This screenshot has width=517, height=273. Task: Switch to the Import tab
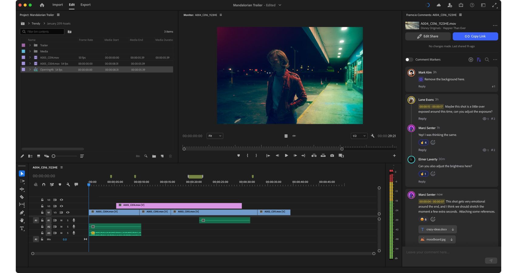tap(57, 5)
